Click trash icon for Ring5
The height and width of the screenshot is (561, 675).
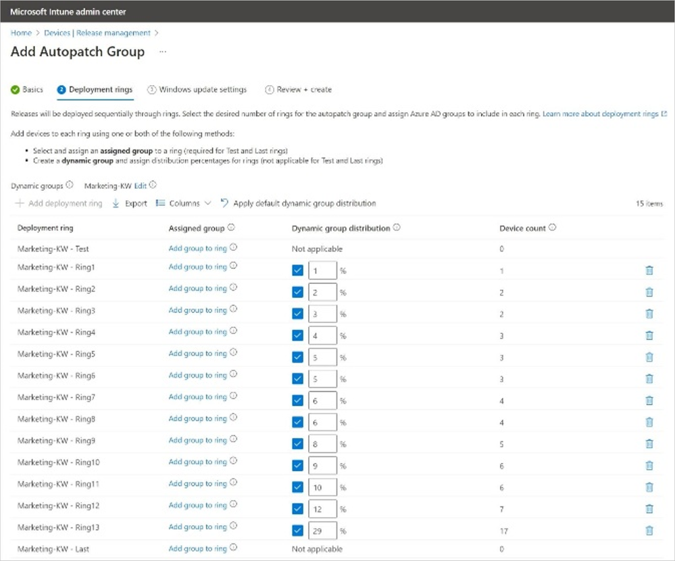point(649,357)
